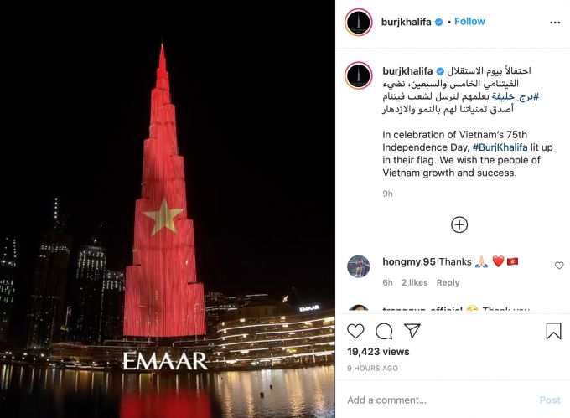Image resolution: width=570 pixels, height=418 pixels.
Task: Click burjkhalifa username in the header
Action: coord(406,22)
